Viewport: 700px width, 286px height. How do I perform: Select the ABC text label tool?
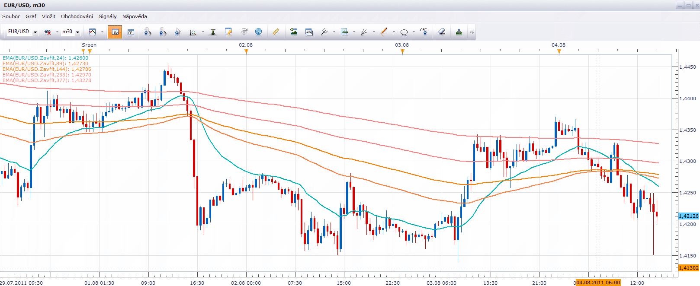coord(424,32)
